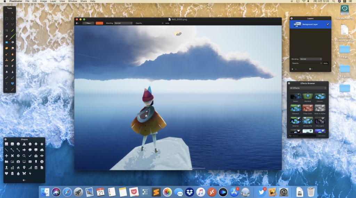Apply the Mandala effect thumbnail
Viewport: 356px width, 198px height.
(x=308, y=96)
